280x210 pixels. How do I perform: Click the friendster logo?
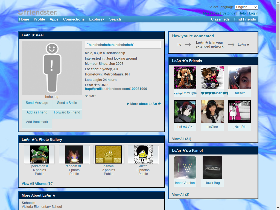37,12
